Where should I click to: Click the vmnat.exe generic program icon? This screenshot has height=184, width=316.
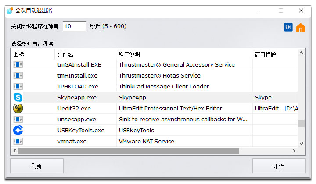coord(18,141)
